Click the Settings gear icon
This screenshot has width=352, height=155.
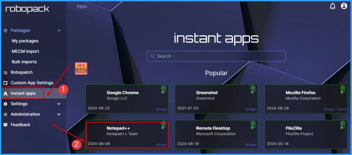(5, 104)
